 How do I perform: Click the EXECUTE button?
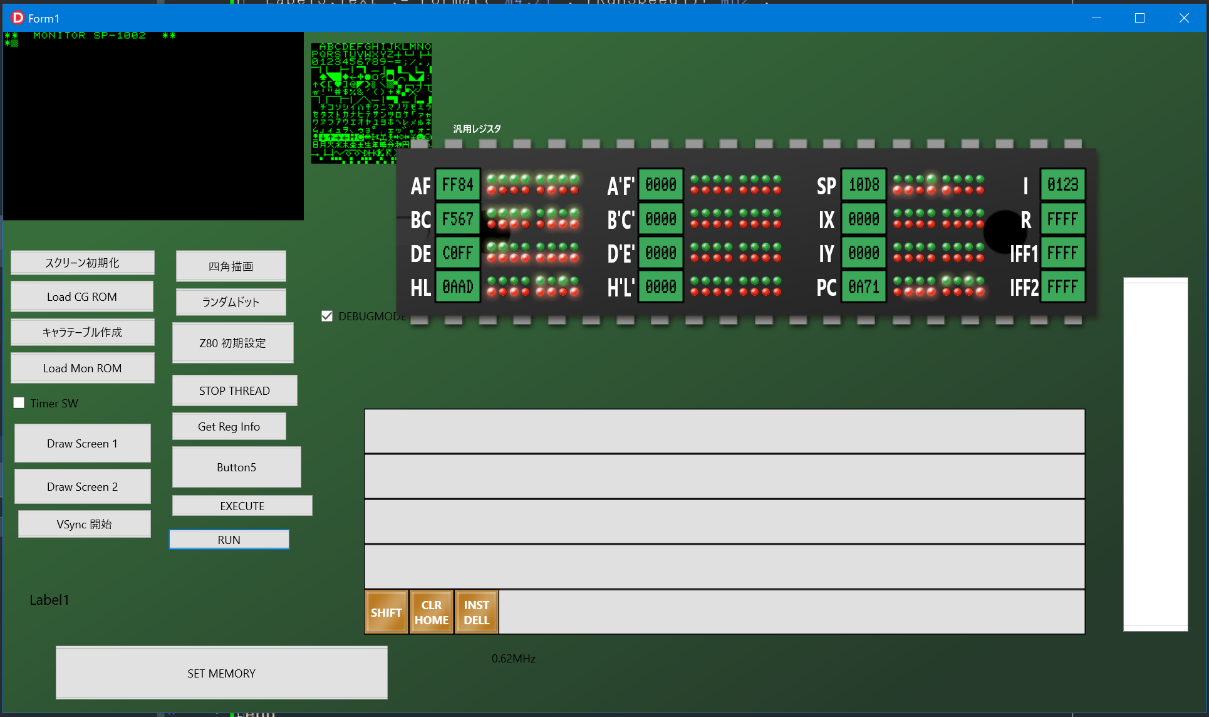tap(242, 505)
